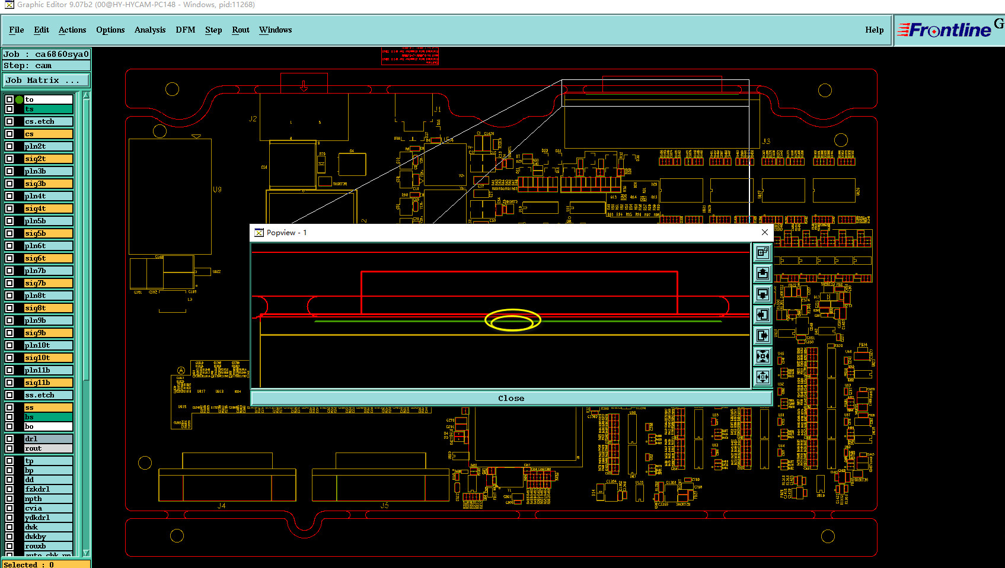Viewport: 1005px width, 568px height.
Task: Open the Rout menu
Action: tap(241, 30)
